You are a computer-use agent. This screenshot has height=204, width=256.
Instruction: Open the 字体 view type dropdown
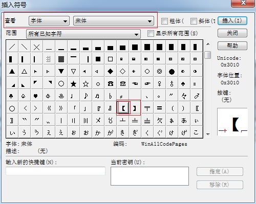pyautogui.click(x=49, y=21)
